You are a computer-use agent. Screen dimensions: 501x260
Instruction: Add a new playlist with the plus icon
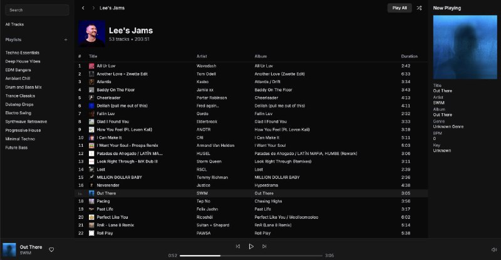pyautogui.click(x=66, y=39)
